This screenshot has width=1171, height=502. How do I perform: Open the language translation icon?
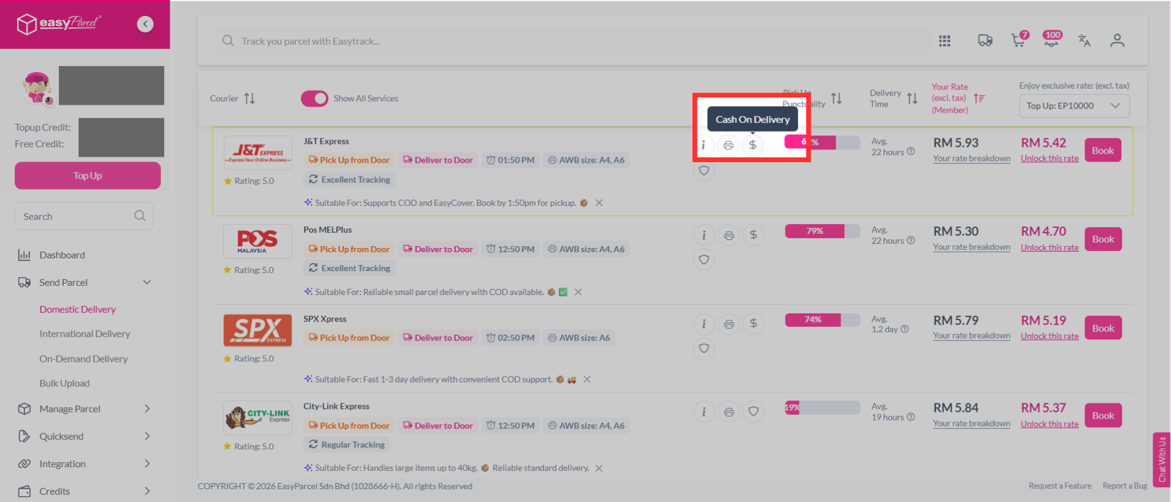click(x=1084, y=40)
